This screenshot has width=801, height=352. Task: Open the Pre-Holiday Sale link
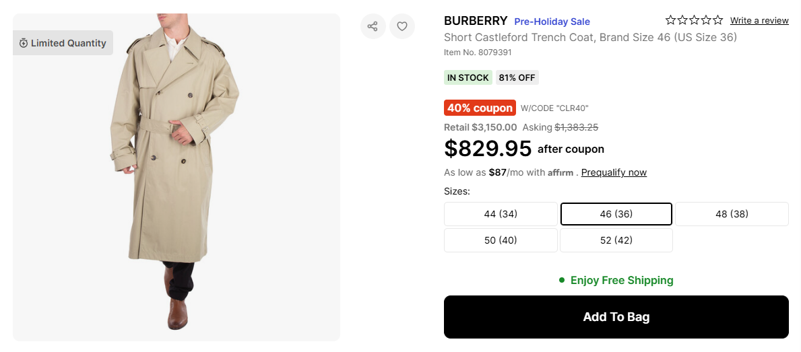(x=552, y=22)
